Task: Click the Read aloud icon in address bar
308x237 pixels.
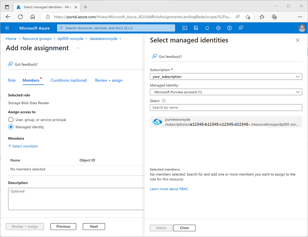Action: pyautogui.click(x=238, y=17)
